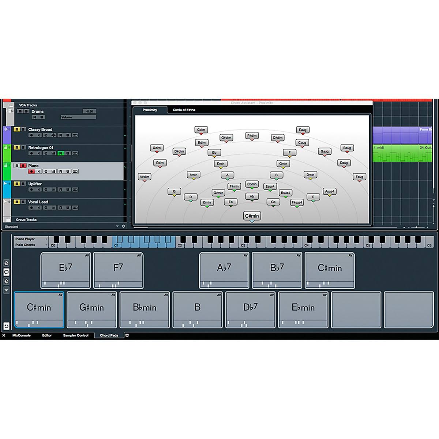439x439 pixels.
Task: Disable Read automation on Retrologue 01
Action: [61, 153]
